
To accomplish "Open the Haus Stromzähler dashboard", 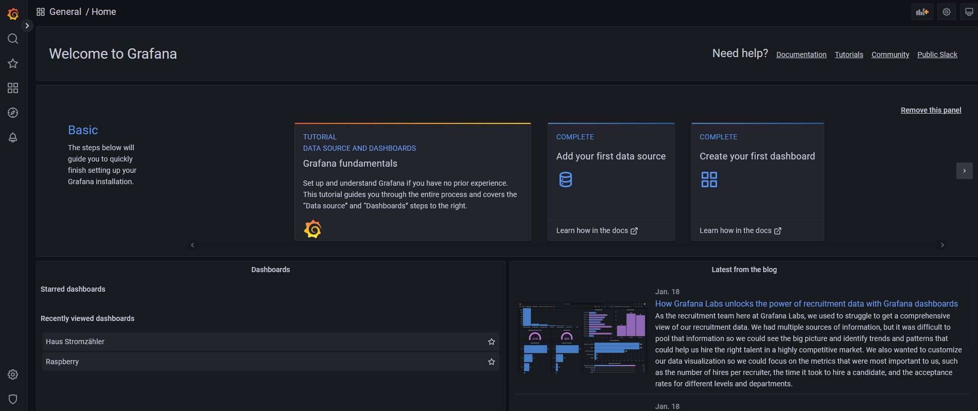I will pyautogui.click(x=270, y=342).
